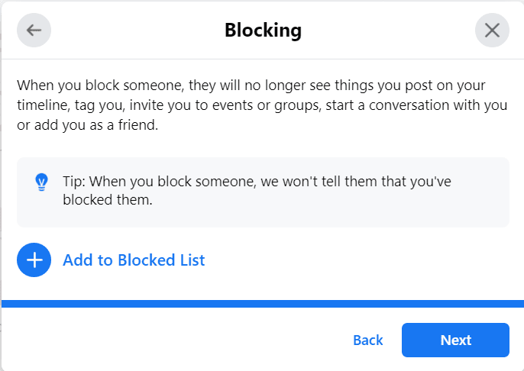
Task: Click the words "things you post on your"
Action: pyautogui.click(x=410, y=85)
